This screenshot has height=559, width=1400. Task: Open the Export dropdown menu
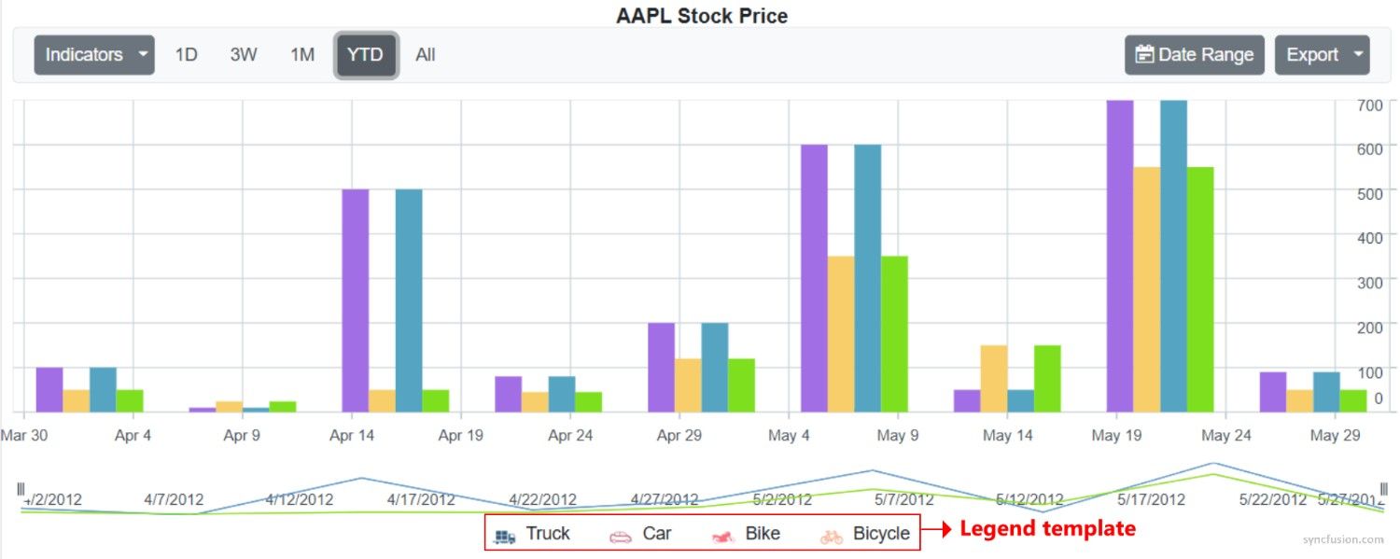tap(1322, 54)
